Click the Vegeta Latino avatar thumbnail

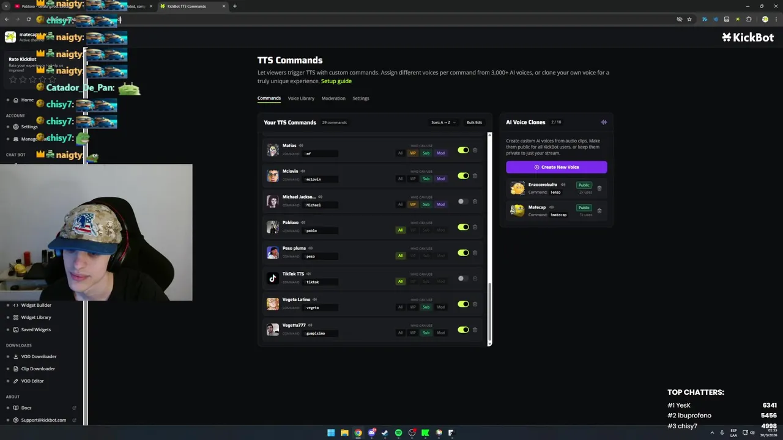pos(273,304)
